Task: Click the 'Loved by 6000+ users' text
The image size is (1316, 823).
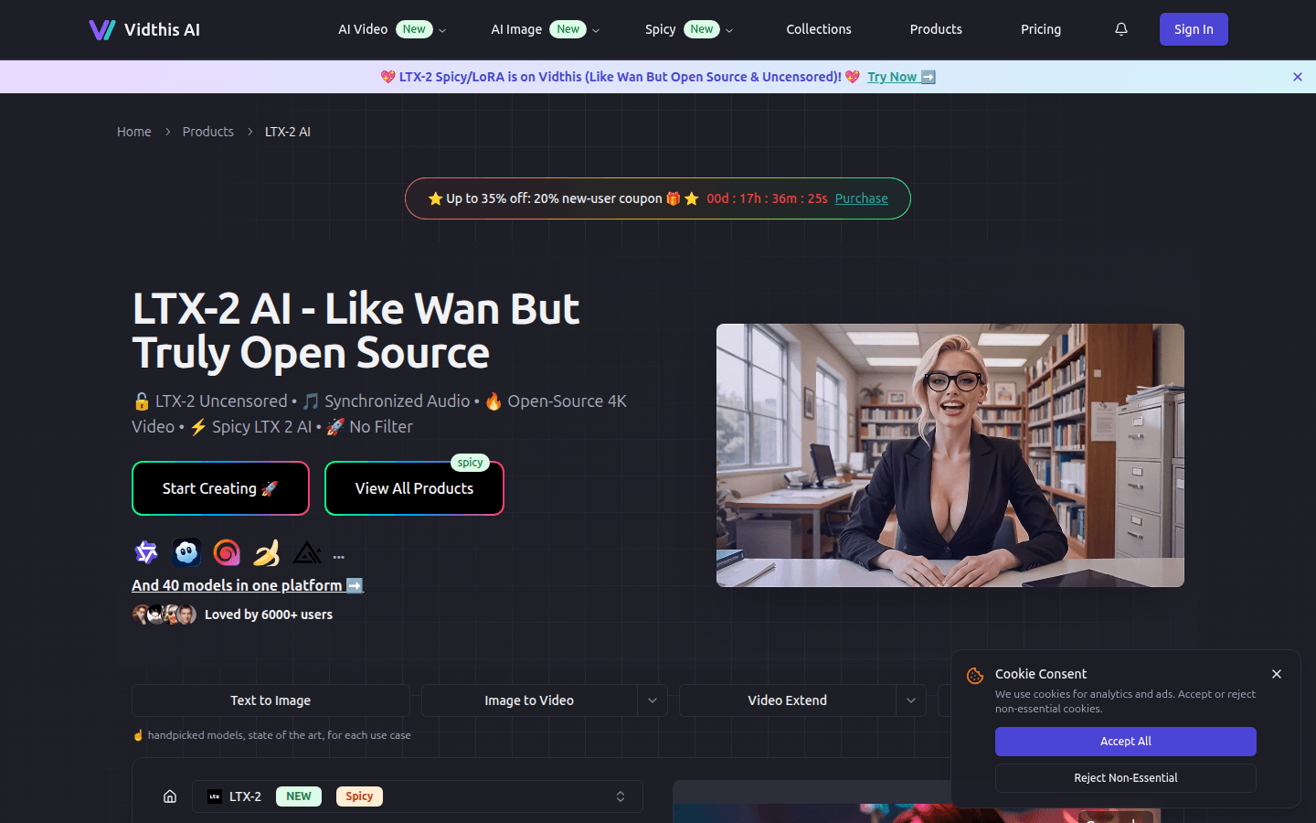Action: pyautogui.click(x=269, y=615)
